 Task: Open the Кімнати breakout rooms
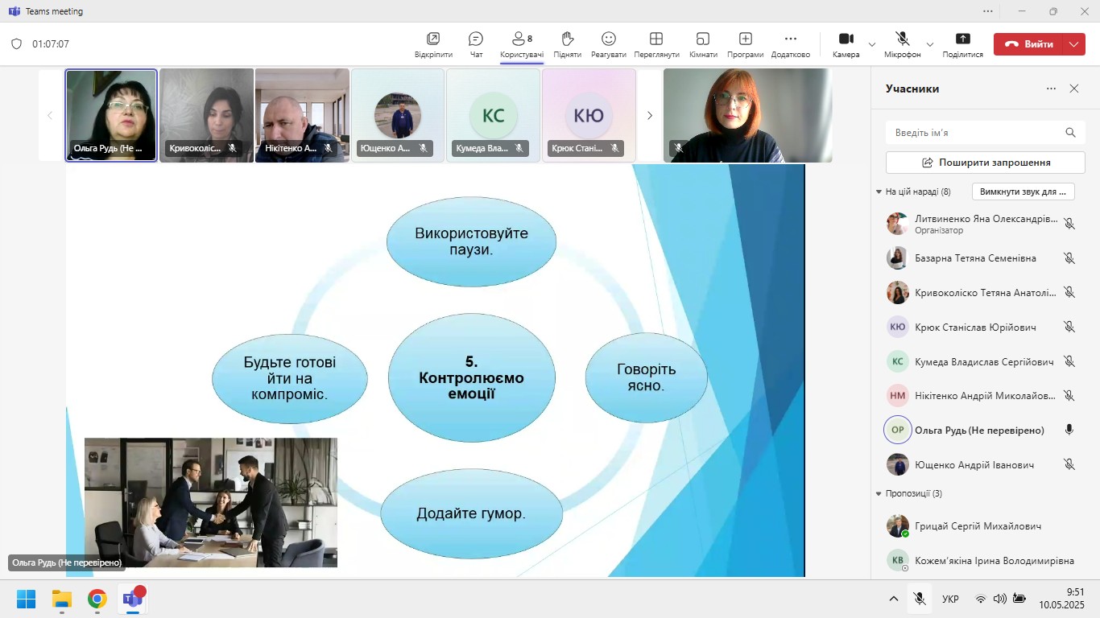pyautogui.click(x=703, y=44)
